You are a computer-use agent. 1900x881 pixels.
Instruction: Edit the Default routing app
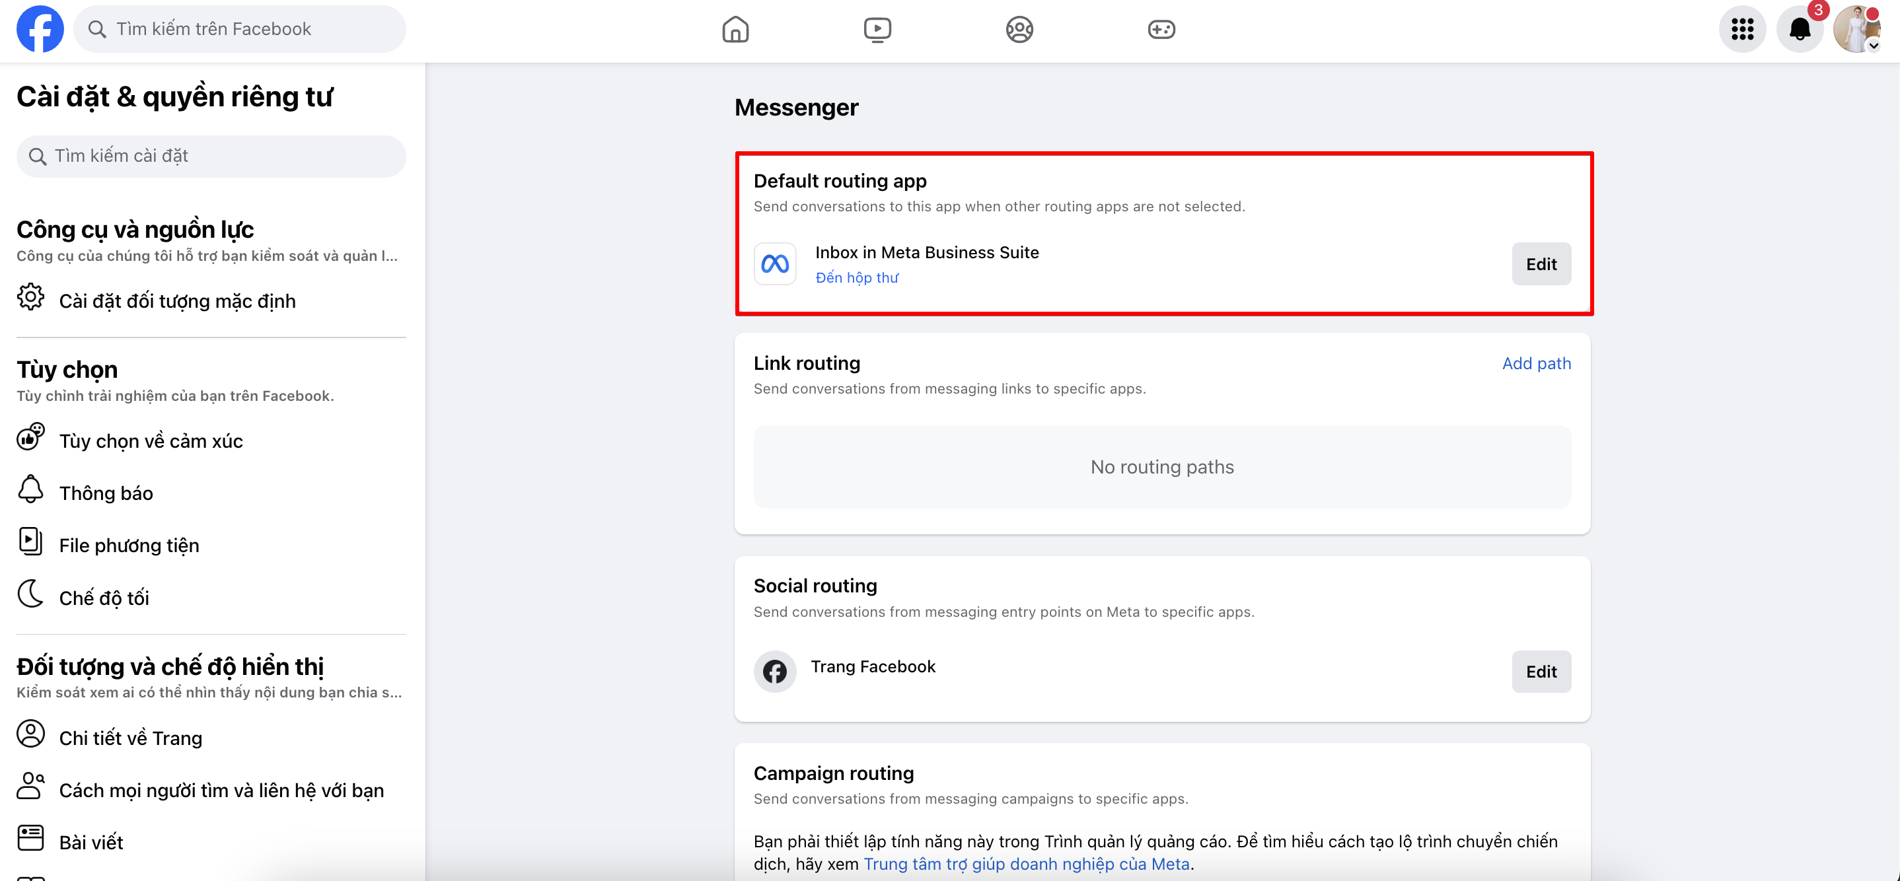pyautogui.click(x=1541, y=264)
